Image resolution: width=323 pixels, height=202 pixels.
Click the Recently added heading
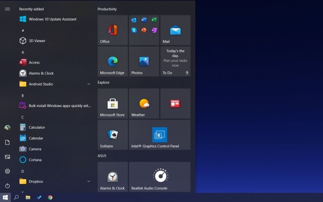31,9
